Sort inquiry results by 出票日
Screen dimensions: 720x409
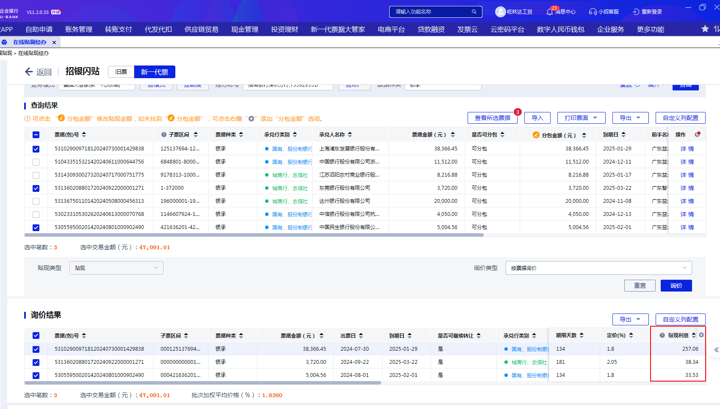361,335
